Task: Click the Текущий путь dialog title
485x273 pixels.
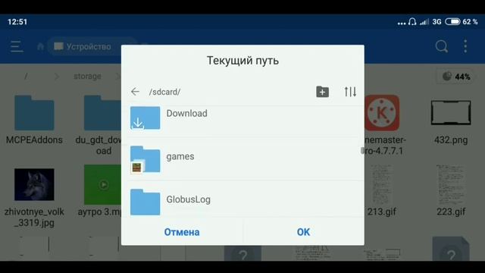Action: point(242,61)
